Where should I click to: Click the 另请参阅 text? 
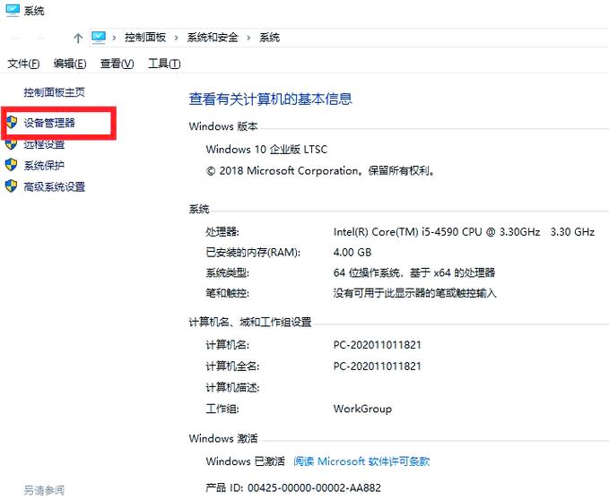(x=44, y=490)
